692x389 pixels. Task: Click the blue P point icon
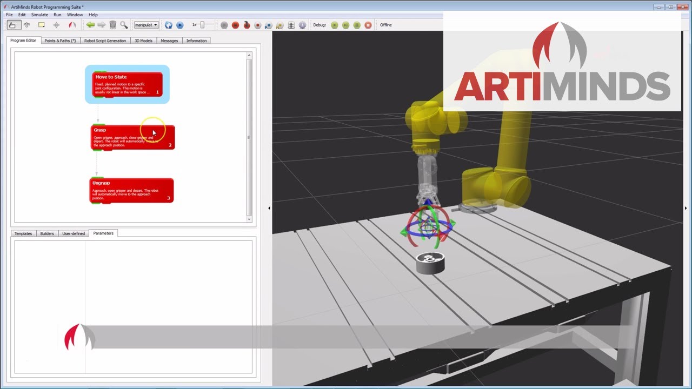click(x=269, y=25)
